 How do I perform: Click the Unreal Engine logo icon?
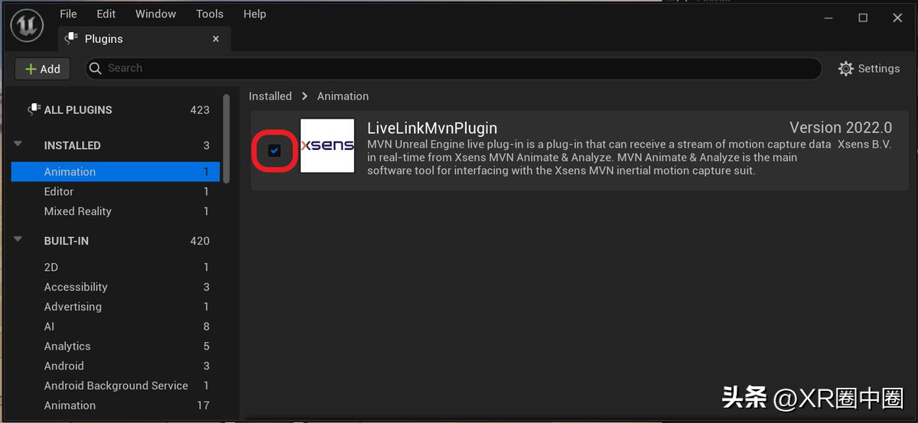point(27,25)
